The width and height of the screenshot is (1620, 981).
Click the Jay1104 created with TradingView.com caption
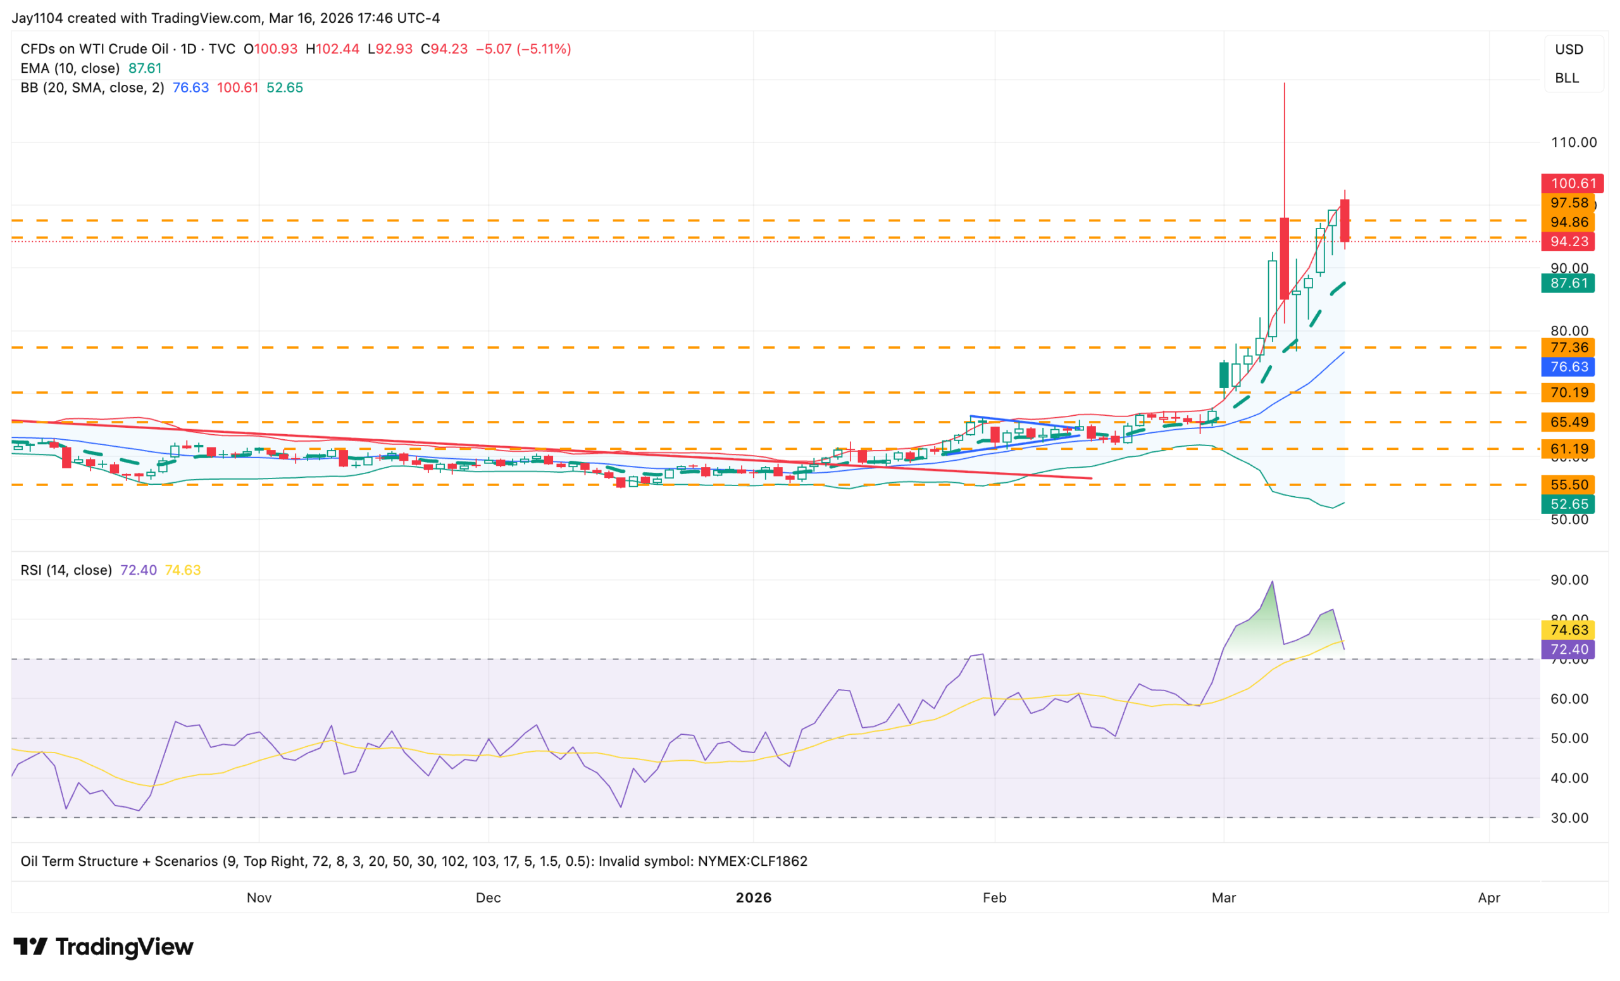click(225, 18)
